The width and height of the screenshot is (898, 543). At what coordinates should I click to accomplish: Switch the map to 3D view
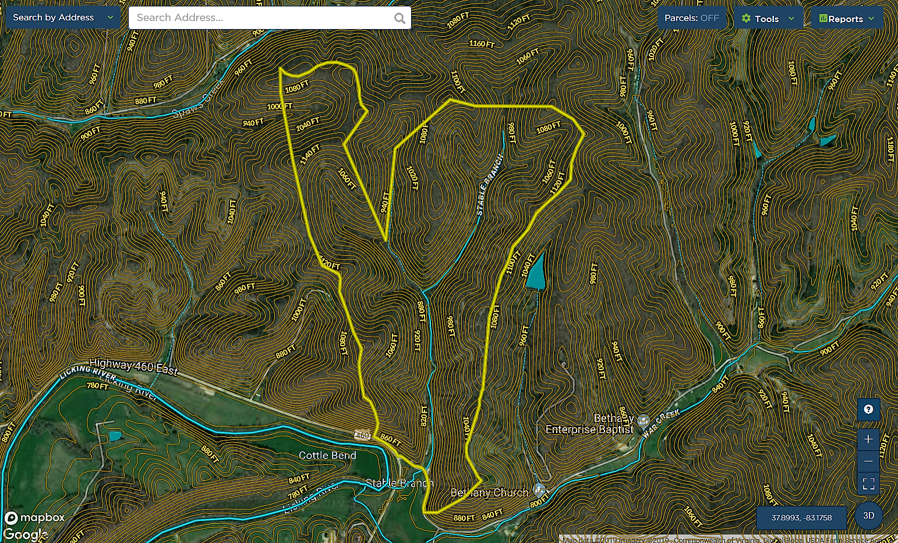(x=868, y=516)
